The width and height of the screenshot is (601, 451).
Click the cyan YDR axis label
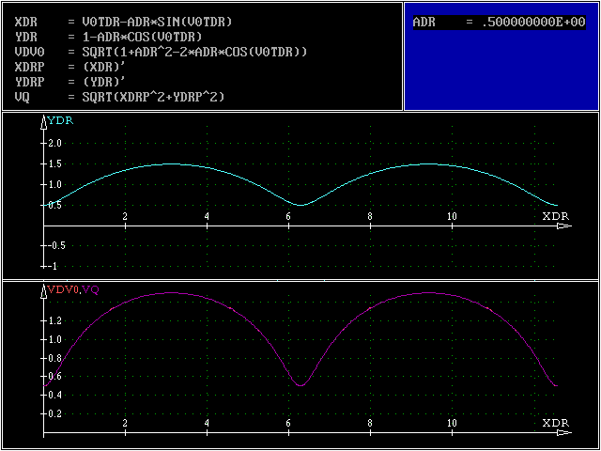61,120
